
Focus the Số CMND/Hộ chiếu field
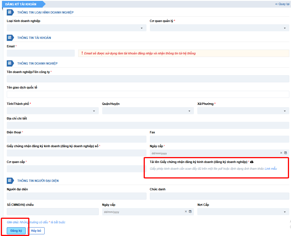coord(53,212)
